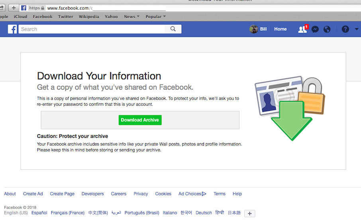Click the search magnifier button
This screenshot has width=361, height=222.
[173, 29]
